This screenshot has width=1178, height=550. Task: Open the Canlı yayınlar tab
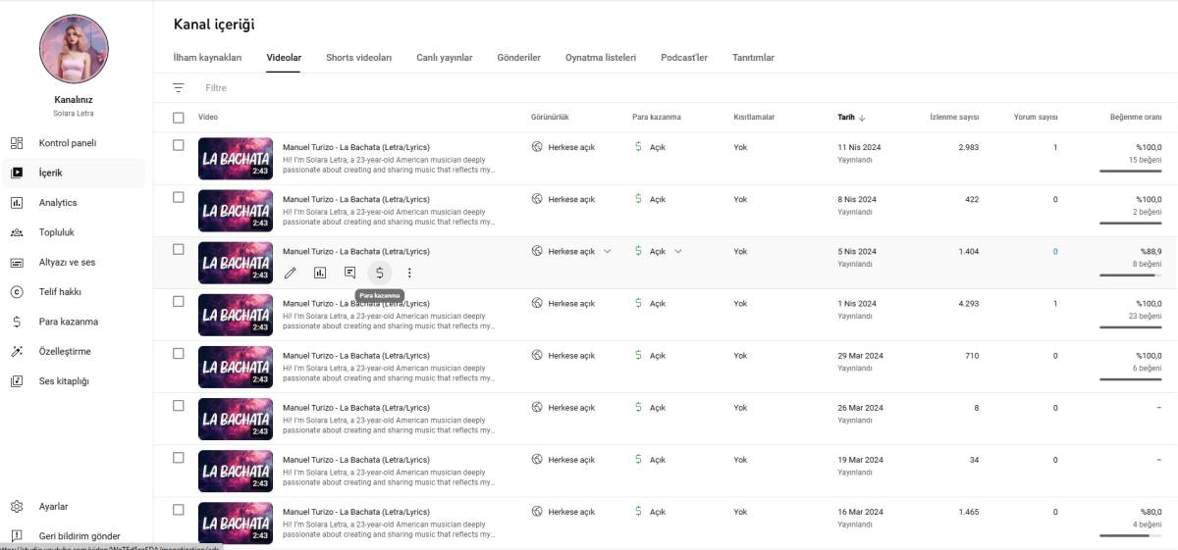coord(445,58)
